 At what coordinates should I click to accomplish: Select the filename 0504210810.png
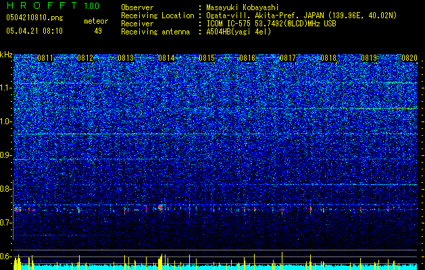point(34,18)
